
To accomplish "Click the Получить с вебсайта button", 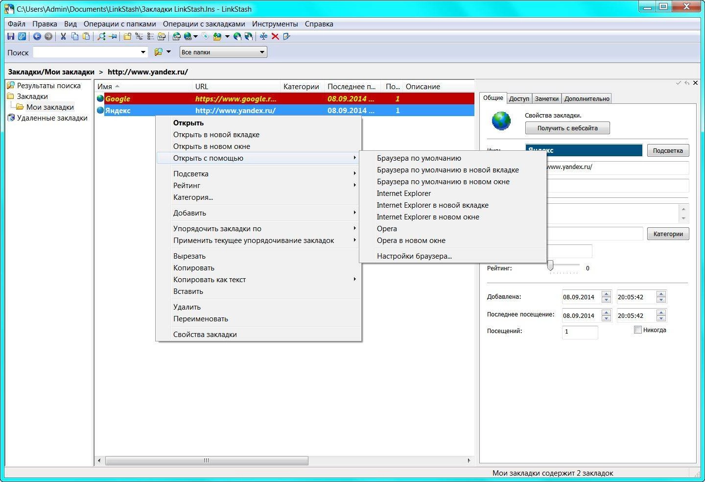I will coord(567,128).
